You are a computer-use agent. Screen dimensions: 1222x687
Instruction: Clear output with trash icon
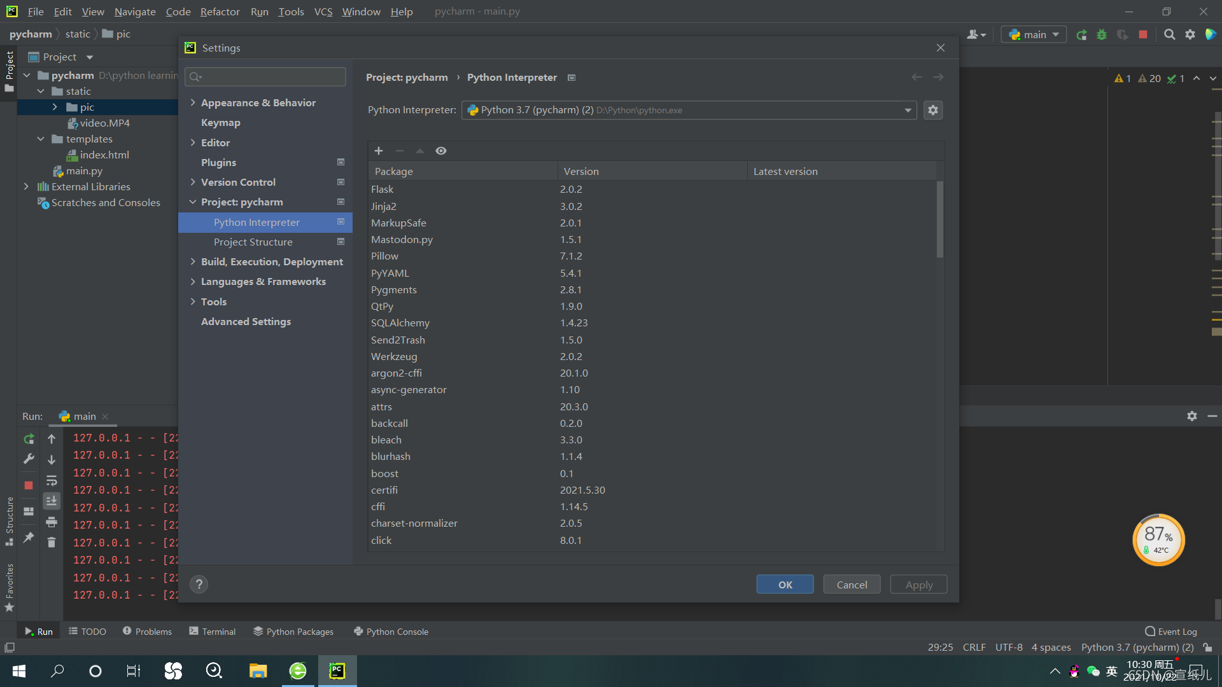click(52, 542)
